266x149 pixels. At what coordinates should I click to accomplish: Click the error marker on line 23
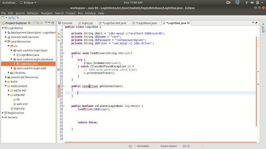[59, 86]
